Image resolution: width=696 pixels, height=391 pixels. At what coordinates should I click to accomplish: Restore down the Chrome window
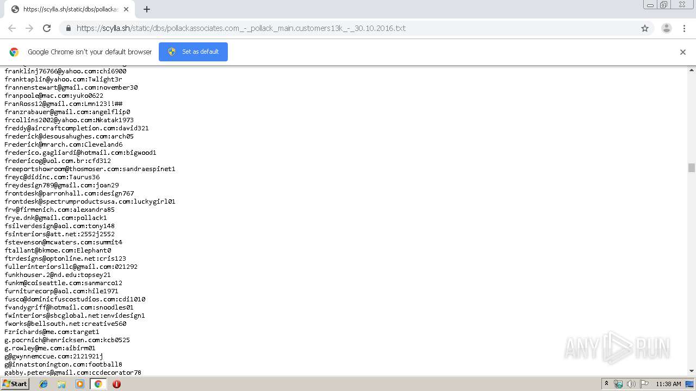[664, 5]
